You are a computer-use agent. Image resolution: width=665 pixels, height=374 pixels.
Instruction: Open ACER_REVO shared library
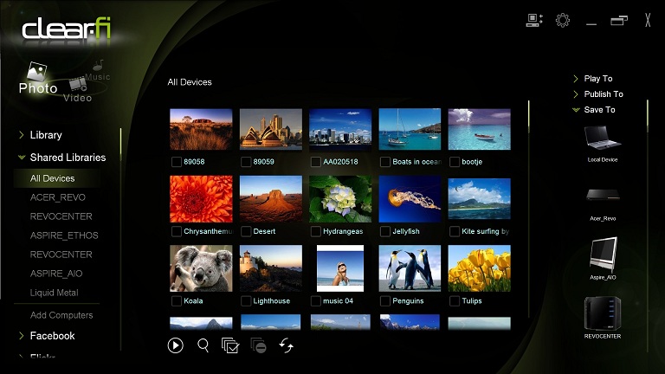tap(58, 197)
